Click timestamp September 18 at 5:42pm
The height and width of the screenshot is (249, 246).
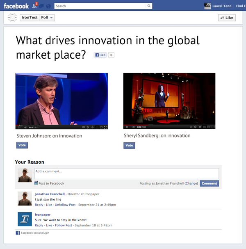pyautogui.click(x=93, y=225)
